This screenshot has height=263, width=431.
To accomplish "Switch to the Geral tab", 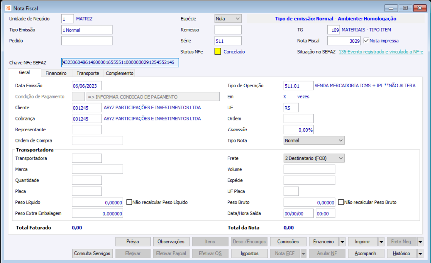I will tap(24, 72).
